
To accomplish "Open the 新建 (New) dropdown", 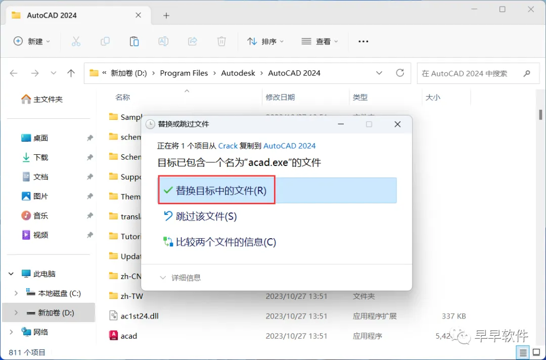I will 32,41.
